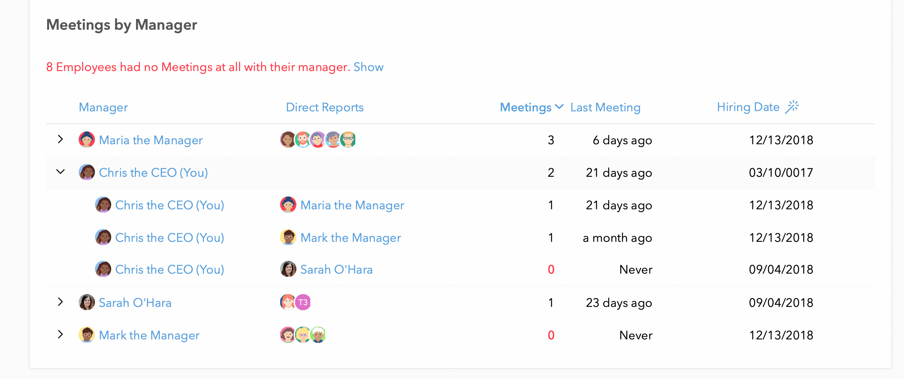Sort by Manager column header
The width and height of the screenshot is (904, 379).
pyautogui.click(x=103, y=107)
